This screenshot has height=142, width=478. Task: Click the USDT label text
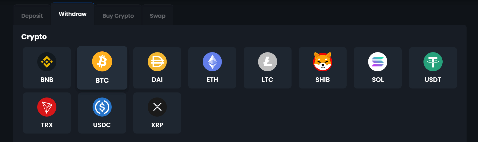pyautogui.click(x=433, y=80)
